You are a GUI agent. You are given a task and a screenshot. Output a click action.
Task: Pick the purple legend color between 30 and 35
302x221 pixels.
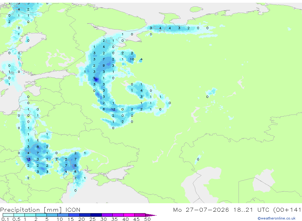pyautogui.click(x=107, y=215)
